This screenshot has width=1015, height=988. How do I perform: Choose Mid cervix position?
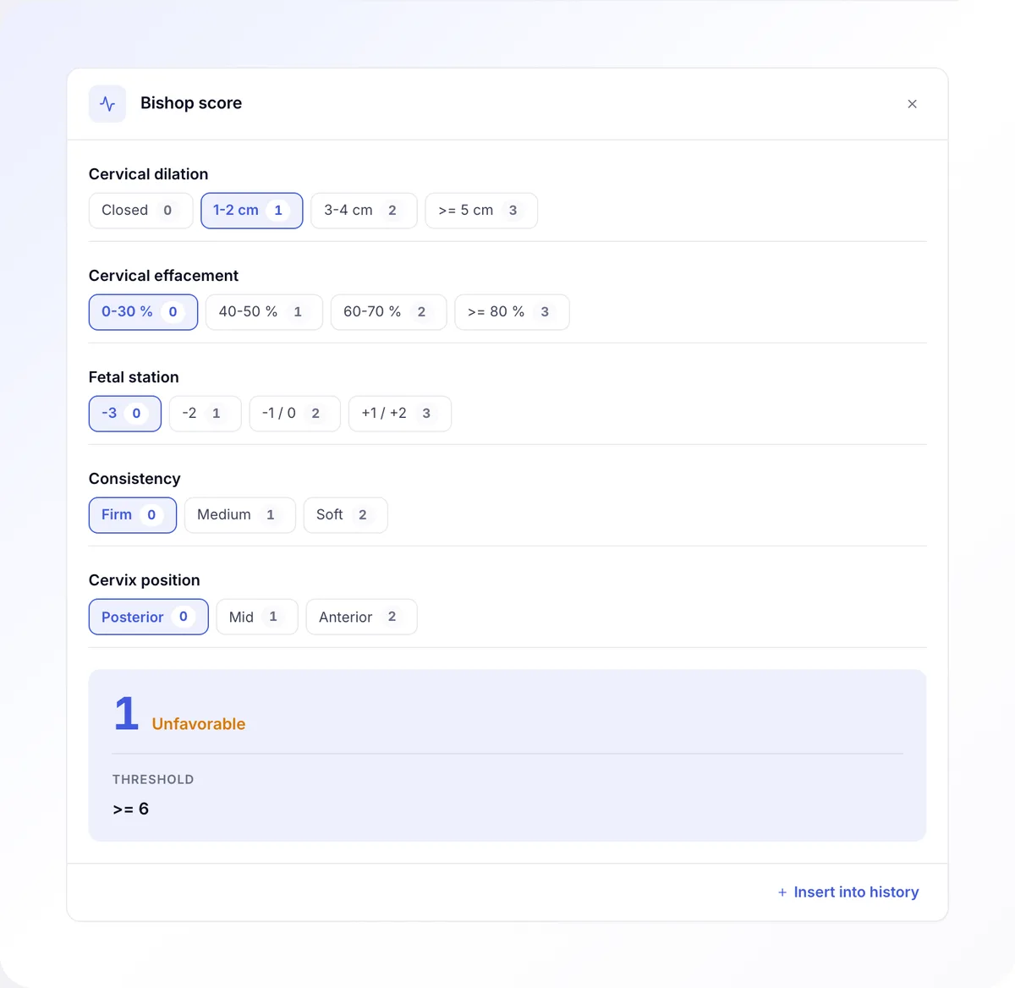pos(257,617)
